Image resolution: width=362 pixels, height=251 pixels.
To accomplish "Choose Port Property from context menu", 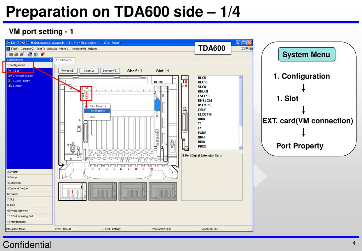I will pyautogui.click(x=97, y=111).
